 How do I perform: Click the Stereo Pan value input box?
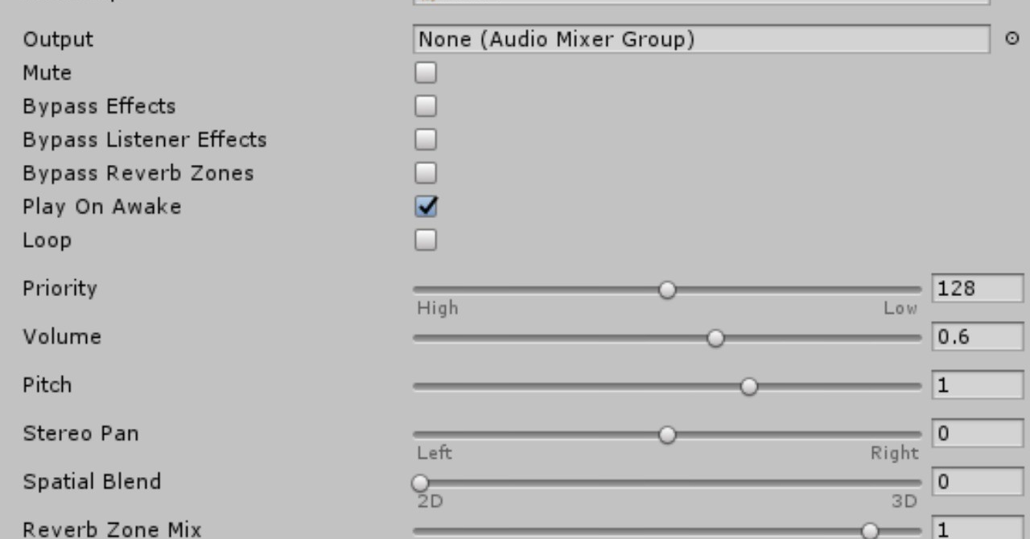pyautogui.click(x=977, y=434)
